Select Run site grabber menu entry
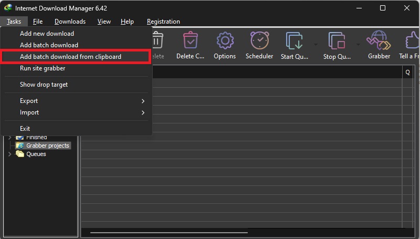 click(x=43, y=68)
